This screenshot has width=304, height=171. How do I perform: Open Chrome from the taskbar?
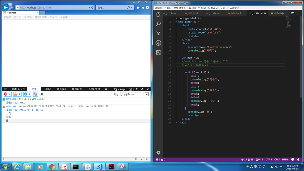[52, 167]
